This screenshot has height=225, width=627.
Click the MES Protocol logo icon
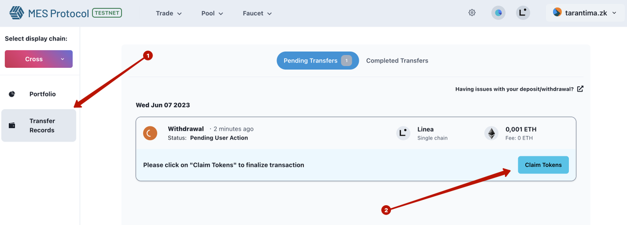(17, 13)
